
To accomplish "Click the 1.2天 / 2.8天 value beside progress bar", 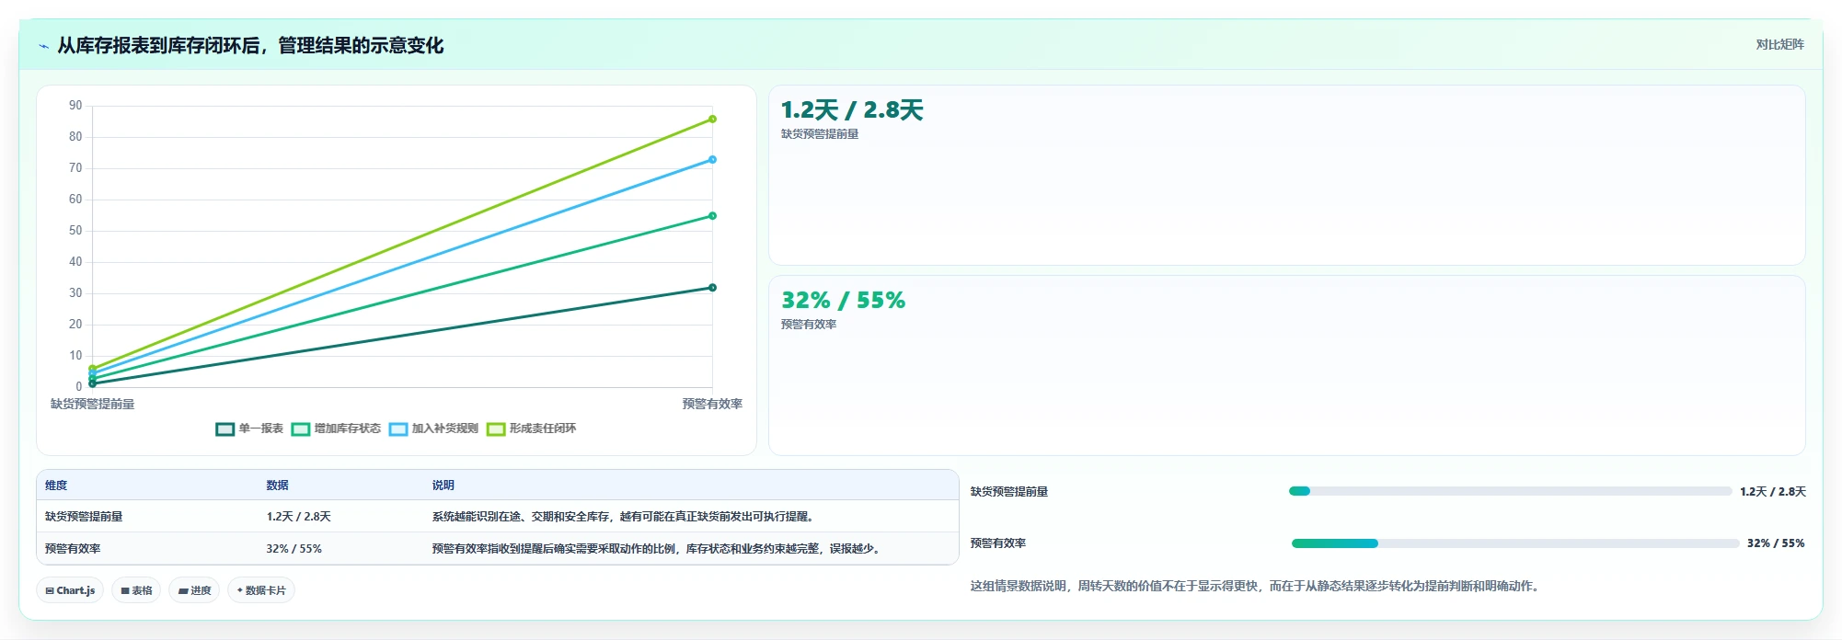I will pos(1773,492).
